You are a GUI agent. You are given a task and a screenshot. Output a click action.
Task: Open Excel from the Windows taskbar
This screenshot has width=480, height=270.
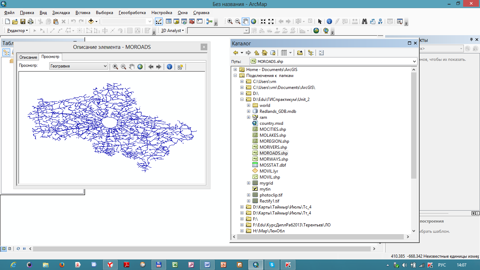pos(175,264)
